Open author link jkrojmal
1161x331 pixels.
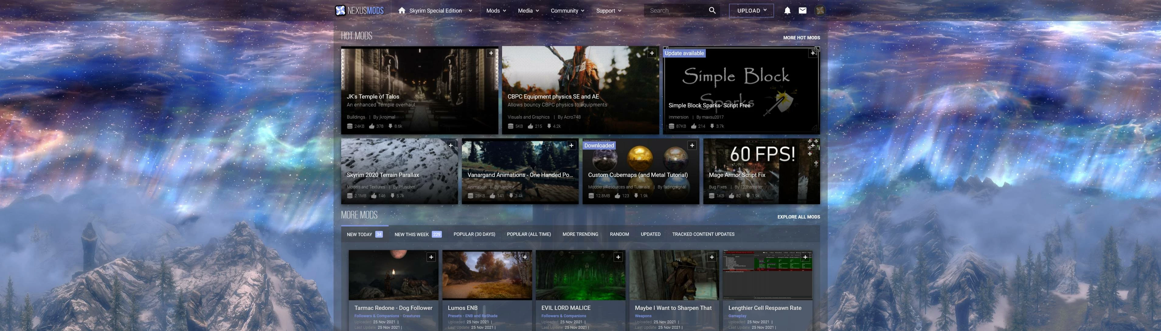pyautogui.click(x=387, y=117)
